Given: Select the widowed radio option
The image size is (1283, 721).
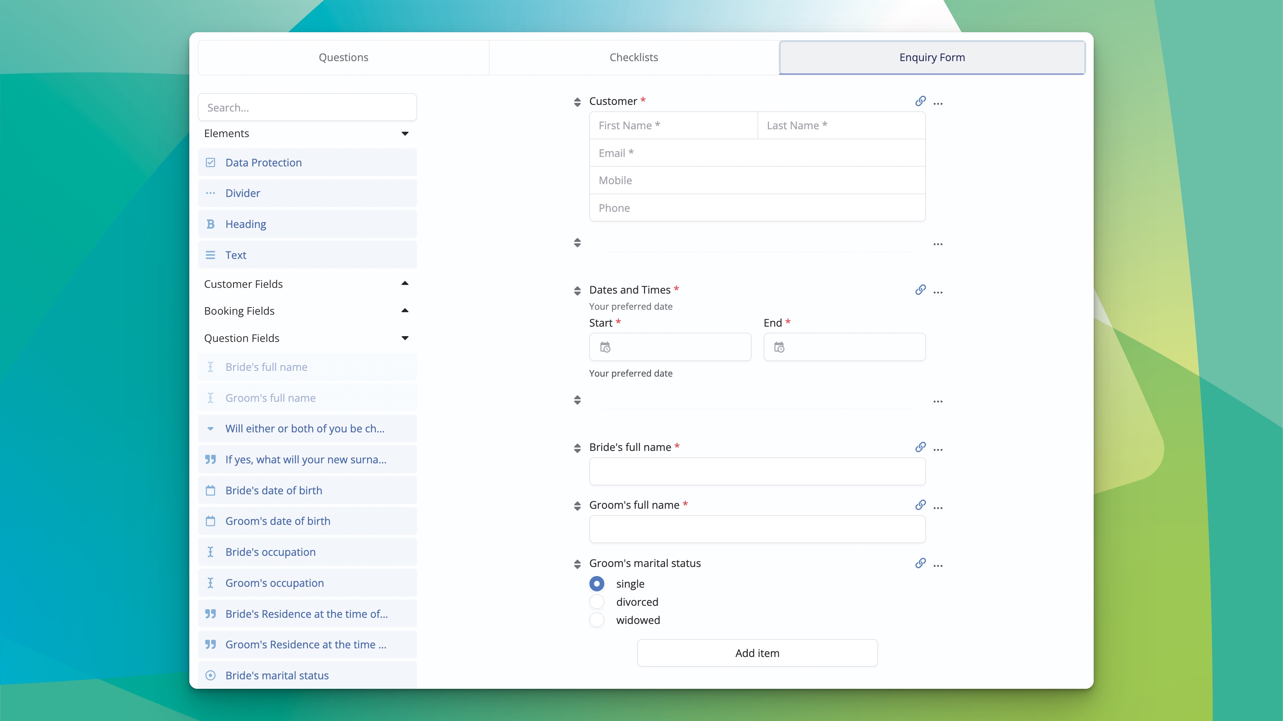Looking at the screenshot, I should [597, 620].
